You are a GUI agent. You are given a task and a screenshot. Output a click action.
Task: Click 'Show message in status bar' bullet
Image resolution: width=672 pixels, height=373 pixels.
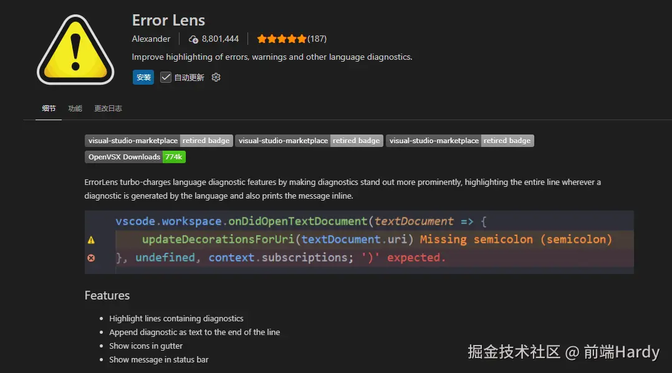point(158,360)
